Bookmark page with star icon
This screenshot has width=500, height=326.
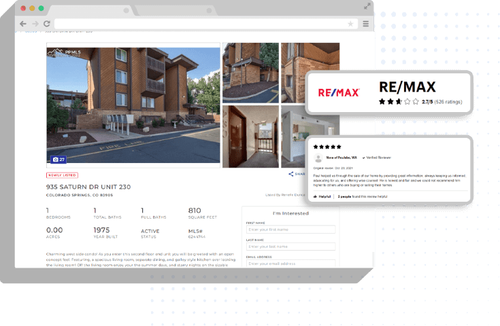[350, 24]
